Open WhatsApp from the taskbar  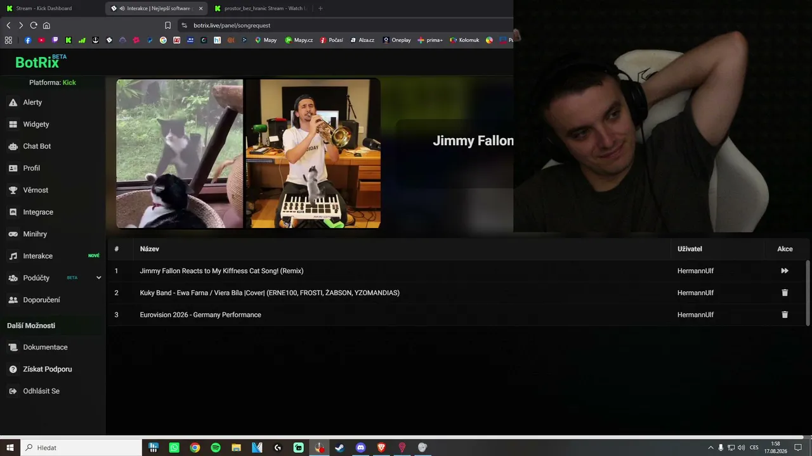point(174,448)
